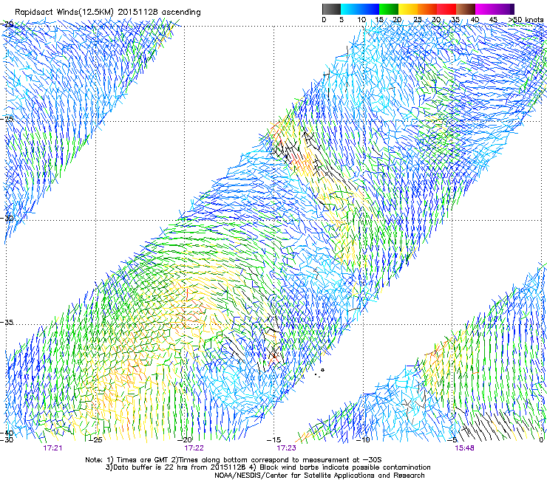Click the red 30-35 knots legend segment
Image resolution: width=547 pixels, height=480 pixels.
pyautogui.click(x=446, y=9)
